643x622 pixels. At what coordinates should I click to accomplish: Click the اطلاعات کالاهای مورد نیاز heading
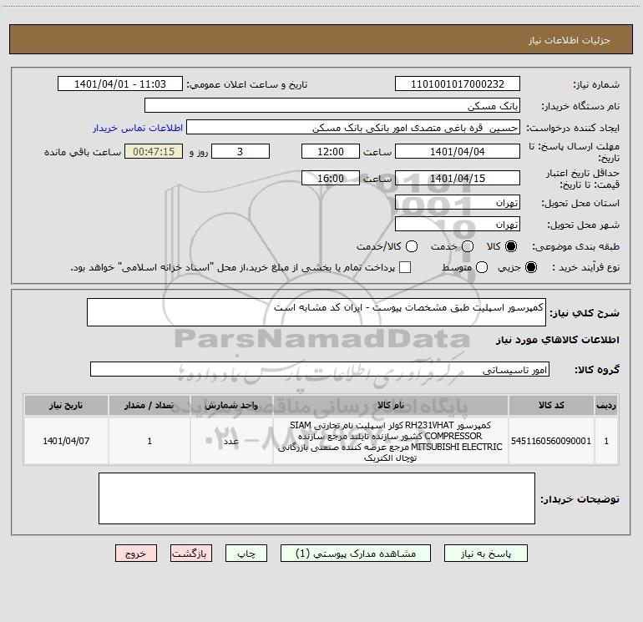point(558,340)
